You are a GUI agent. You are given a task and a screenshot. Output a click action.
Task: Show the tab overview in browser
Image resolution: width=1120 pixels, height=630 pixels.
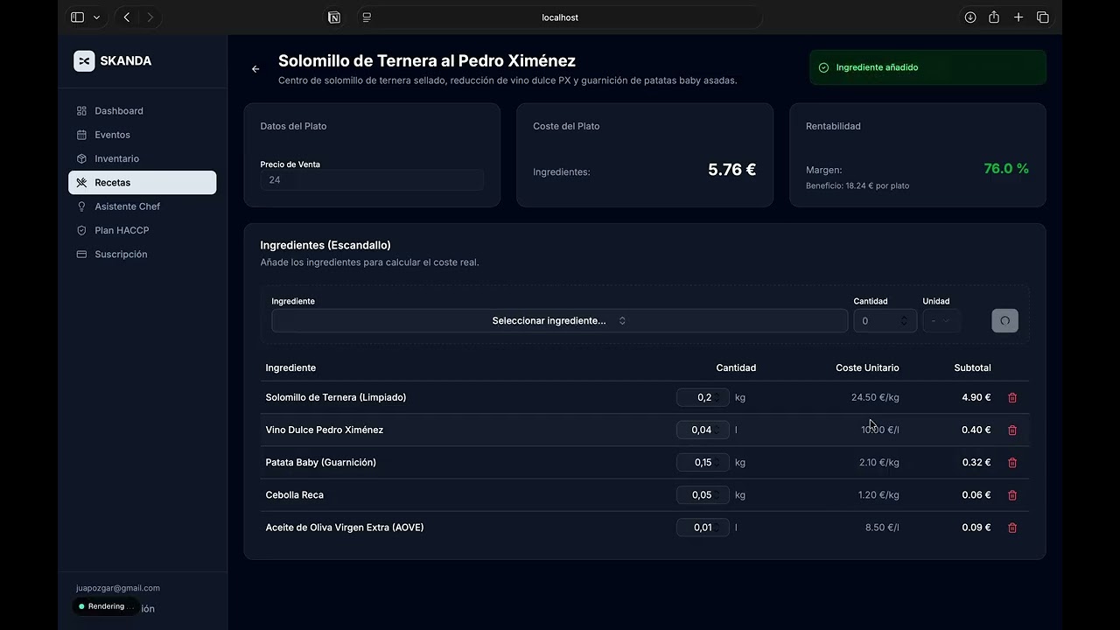[x=1043, y=17]
